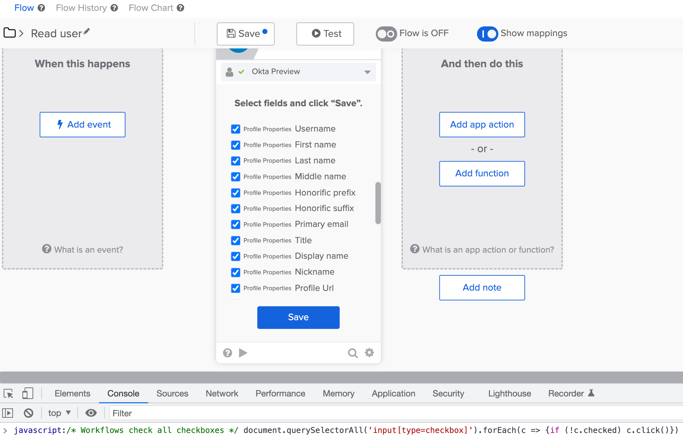Edit flow name with pencil icon

coord(87,31)
